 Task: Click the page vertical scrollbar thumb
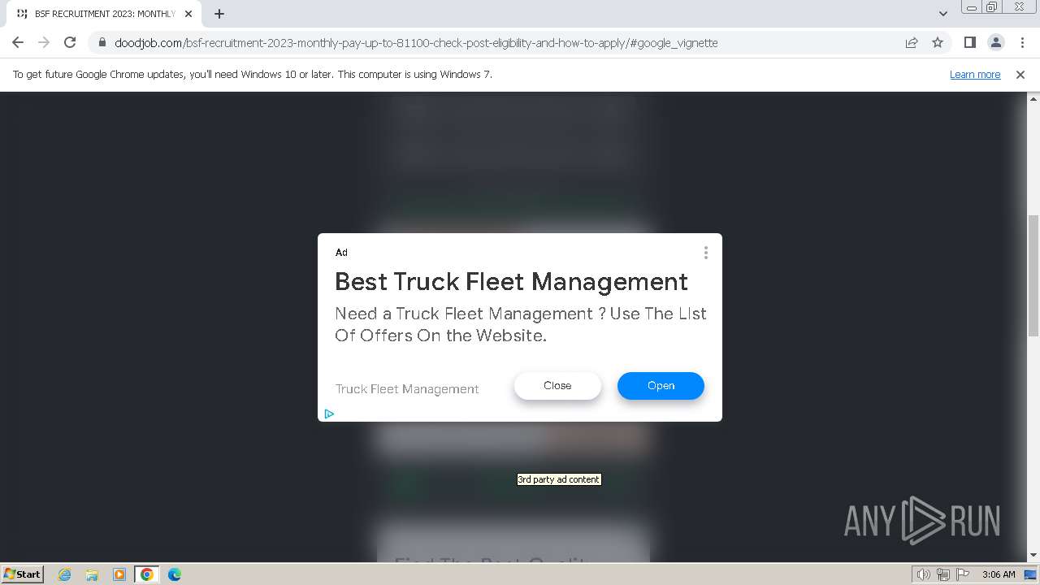pos(1033,275)
